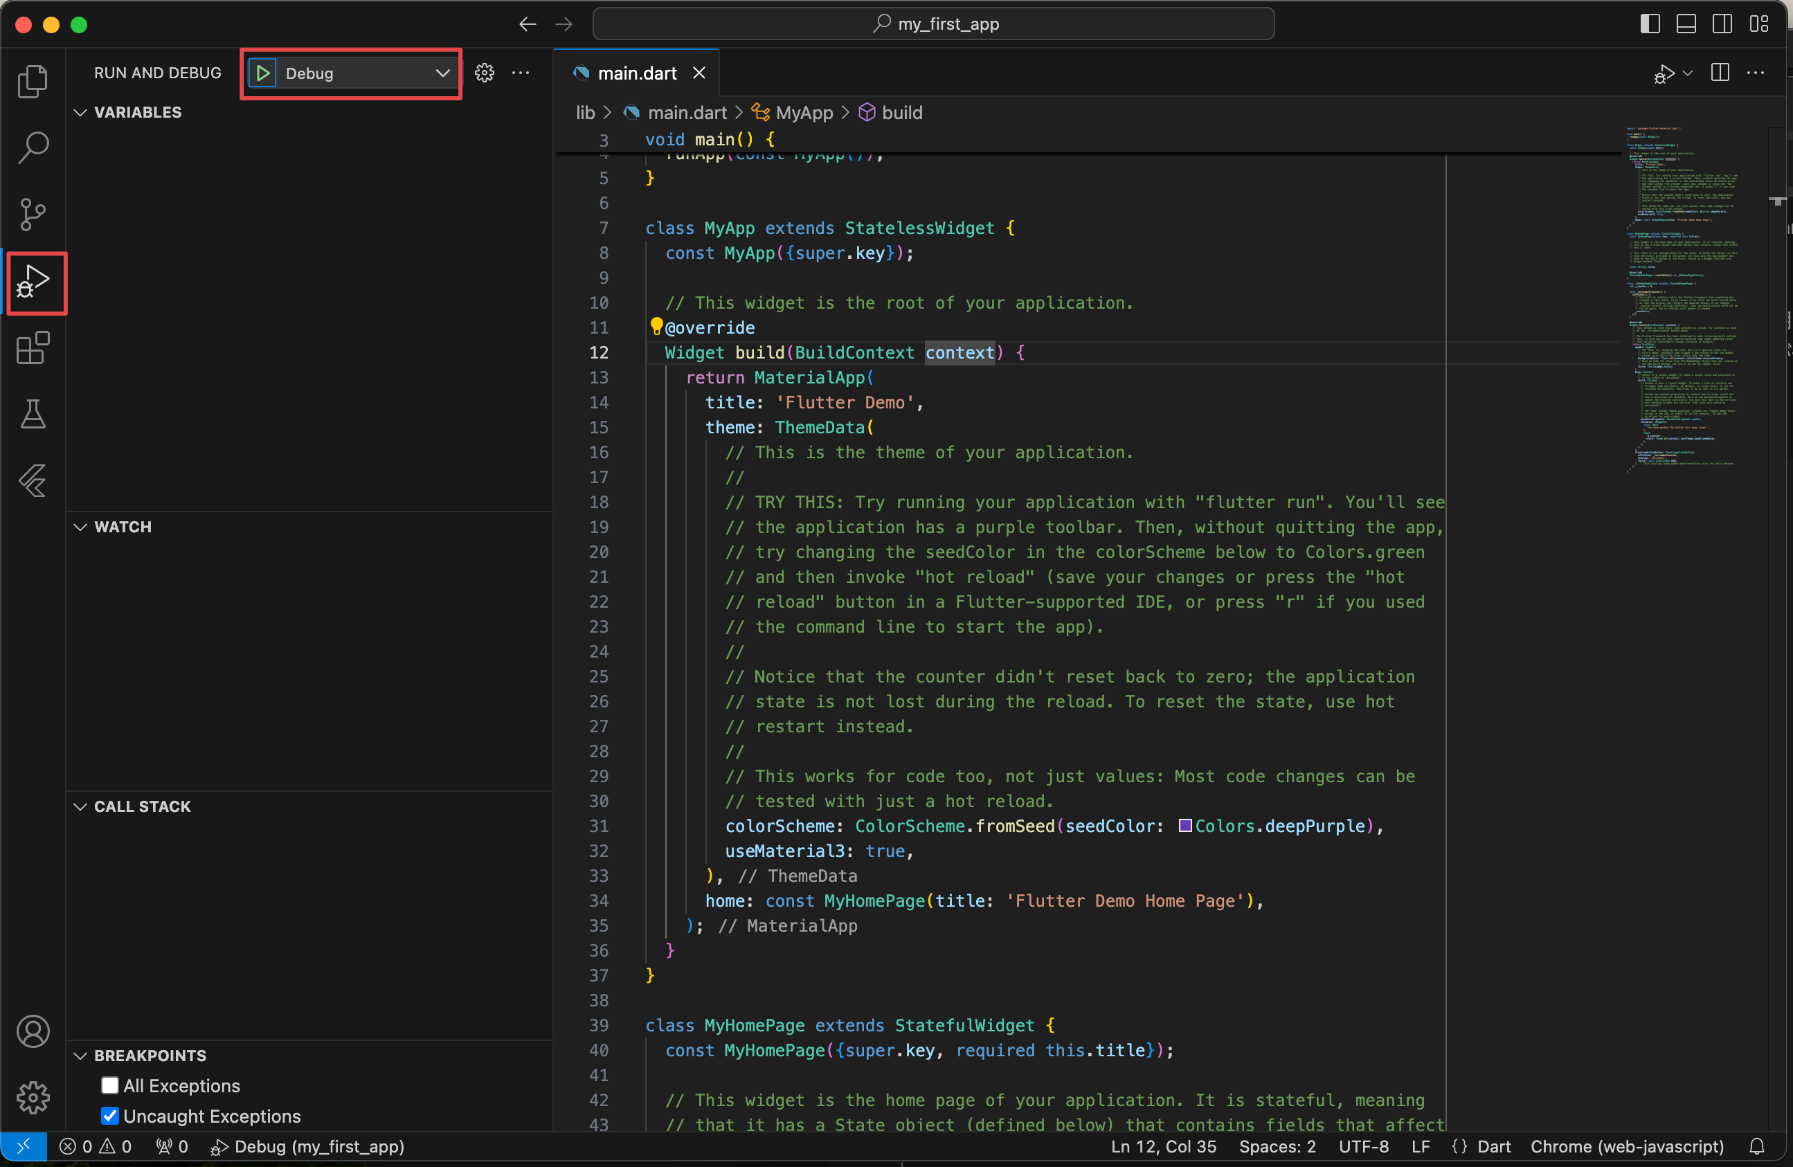1793x1167 pixels.
Task: Open the Testing flask view
Action: click(33, 414)
